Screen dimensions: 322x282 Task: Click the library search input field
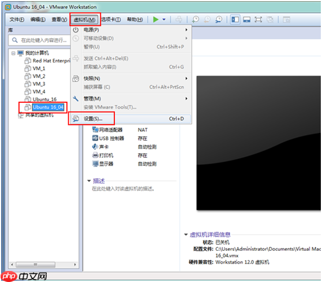click(39, 40)
